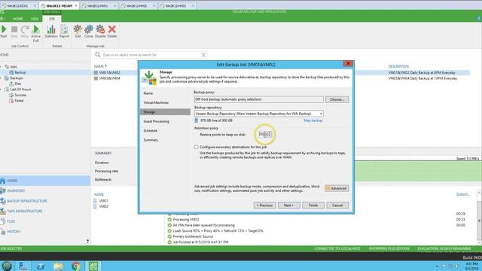Switch to the View ribbon tab

pos(35,19)
